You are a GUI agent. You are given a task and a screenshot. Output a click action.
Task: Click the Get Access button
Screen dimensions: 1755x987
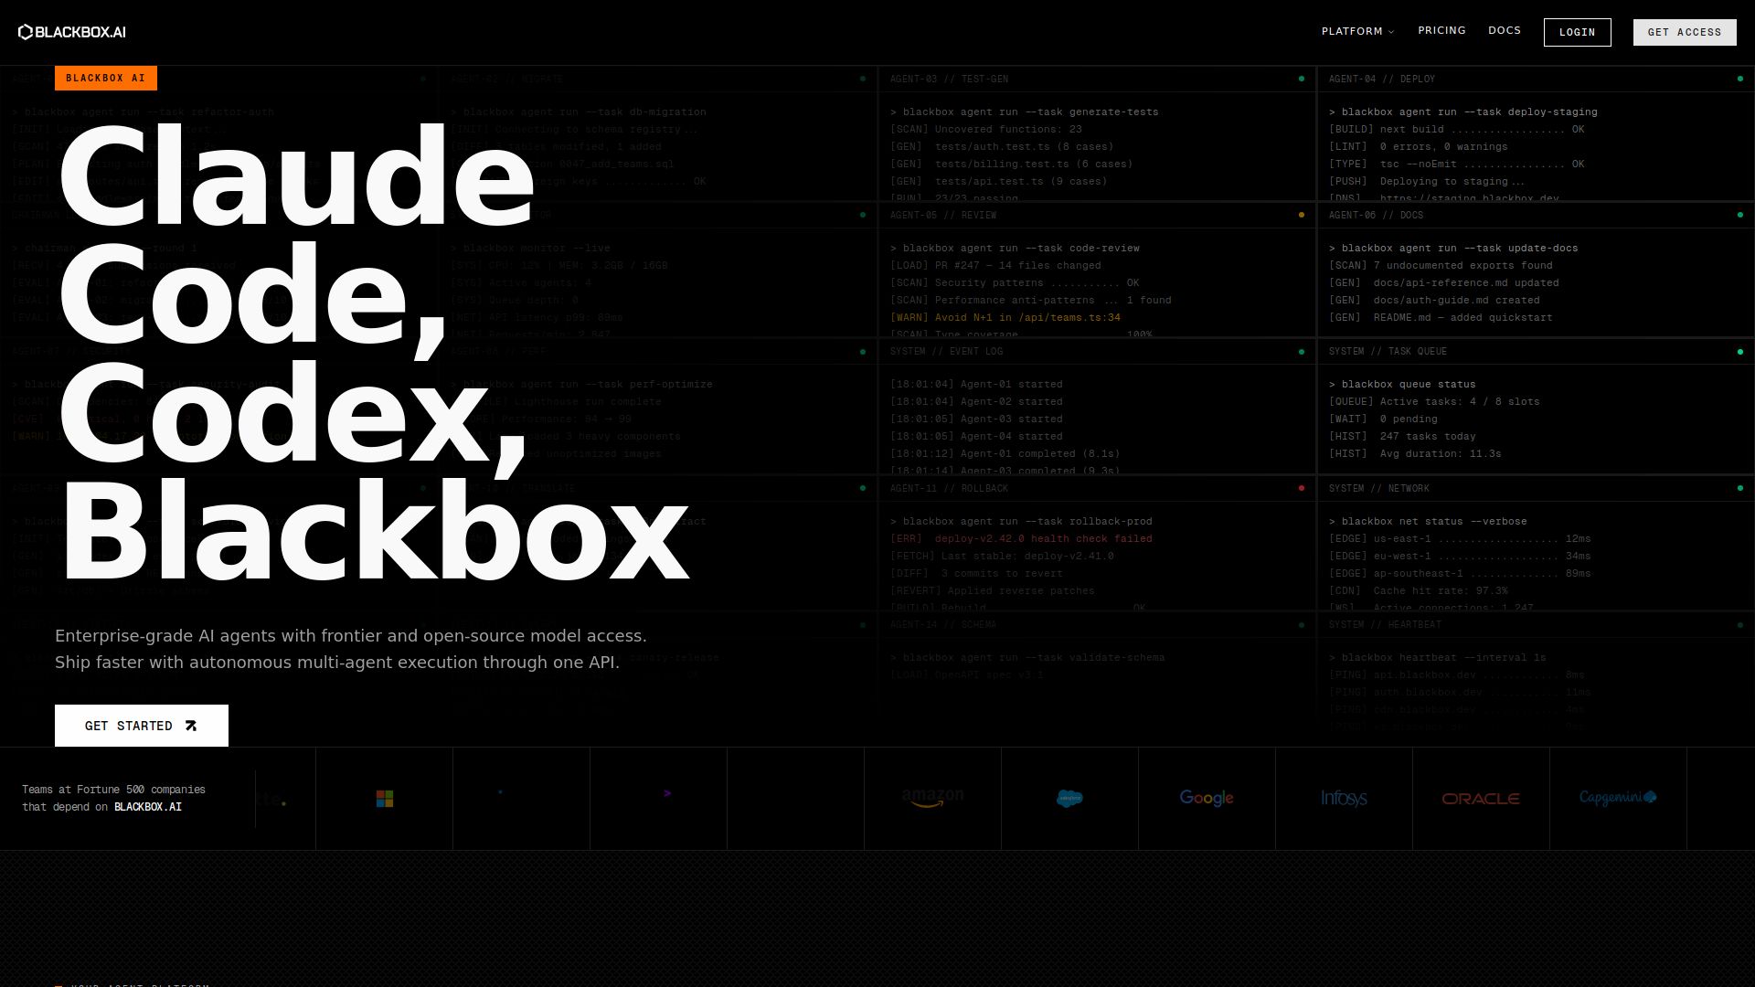1685,32
